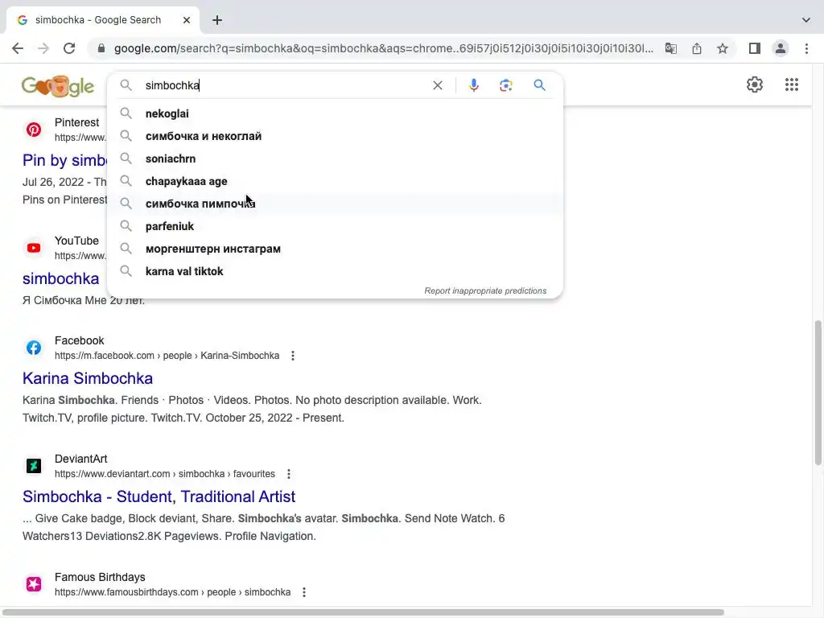Click the Facebook site name

coord(80,340)
